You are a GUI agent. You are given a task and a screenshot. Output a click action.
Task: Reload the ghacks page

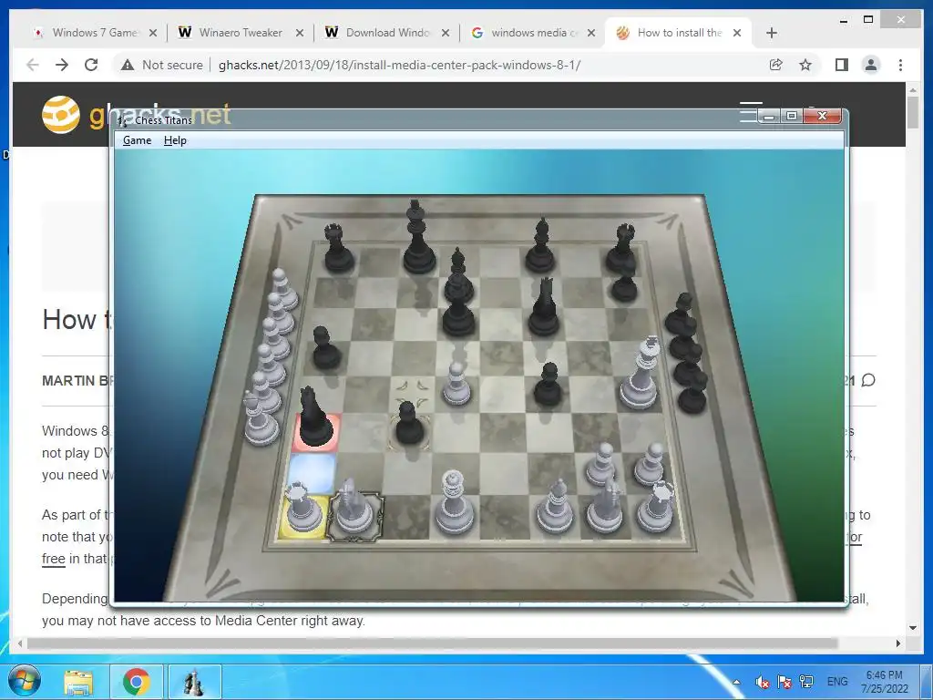[x=91, y=65]
